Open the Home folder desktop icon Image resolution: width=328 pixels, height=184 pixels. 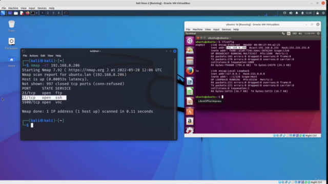pyautogui.click(x=11, y=61)
